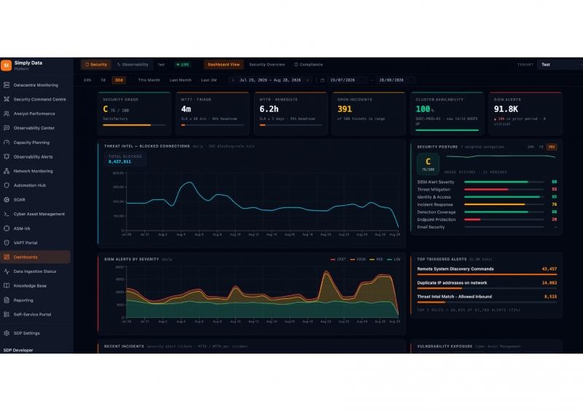
Task: Click the MTTR Remediate 6.2h value
Action: tap(269, 109)
